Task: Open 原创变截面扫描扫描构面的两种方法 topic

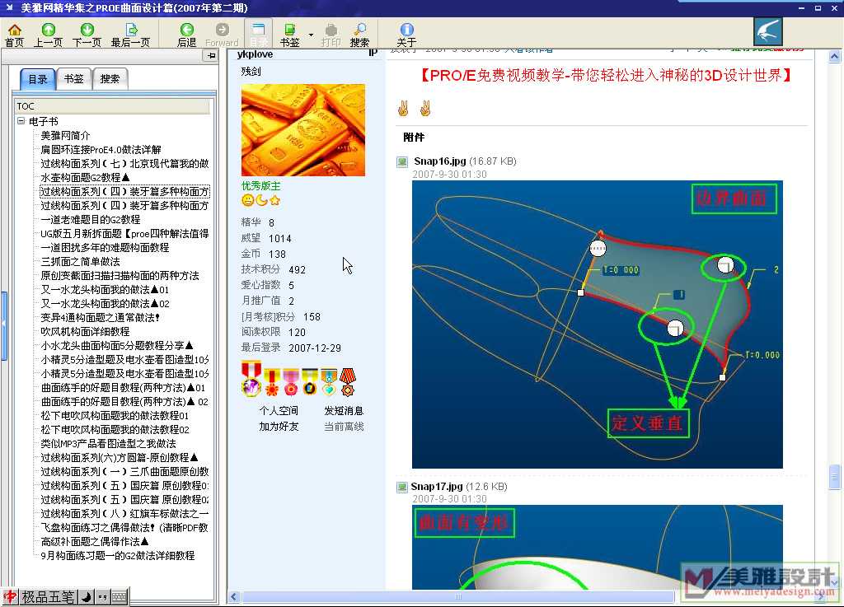Action: pos(120,275)
